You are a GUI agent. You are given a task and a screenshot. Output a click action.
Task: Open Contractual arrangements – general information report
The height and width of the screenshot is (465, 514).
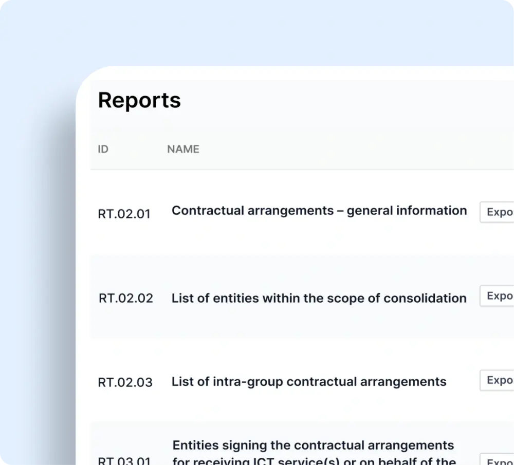tap(319, 211)
